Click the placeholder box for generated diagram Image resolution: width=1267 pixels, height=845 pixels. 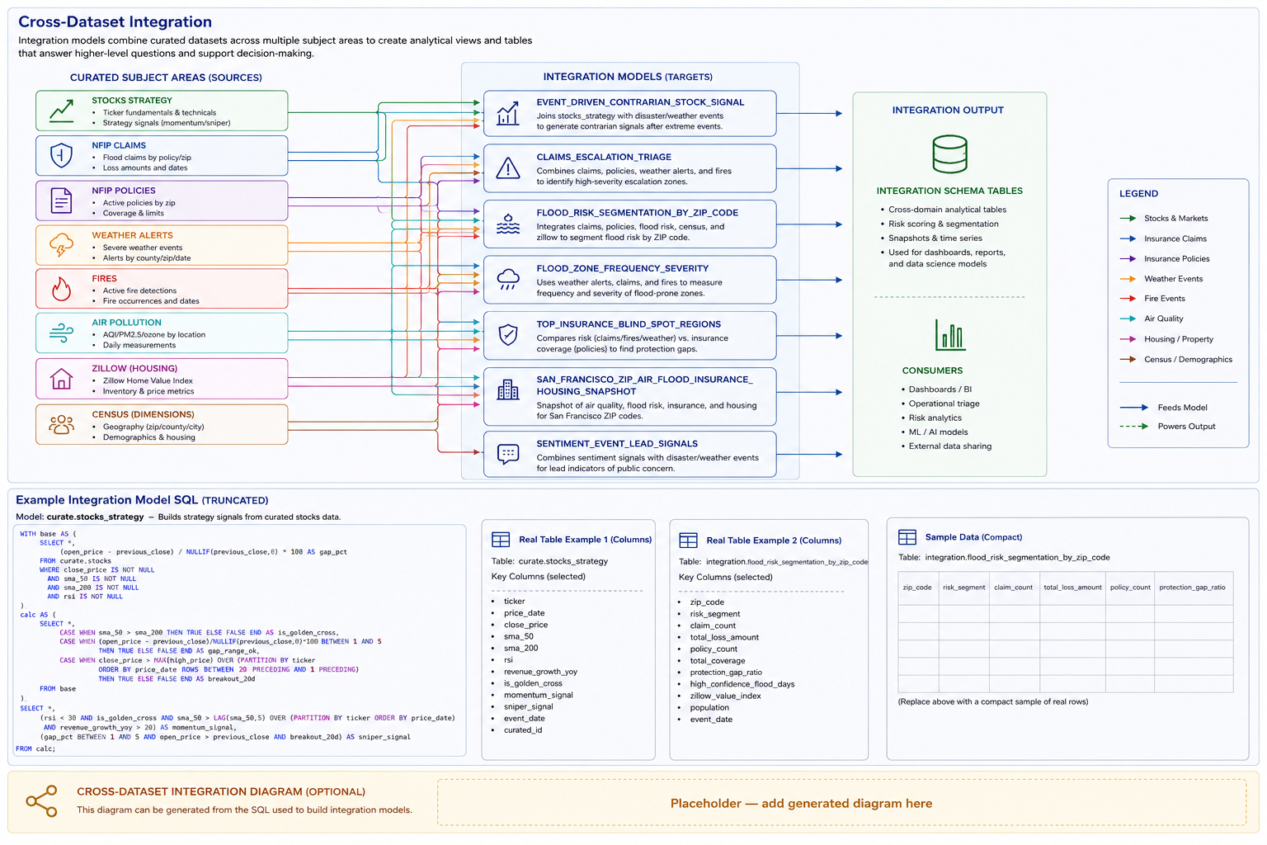[x=842, y=802]
